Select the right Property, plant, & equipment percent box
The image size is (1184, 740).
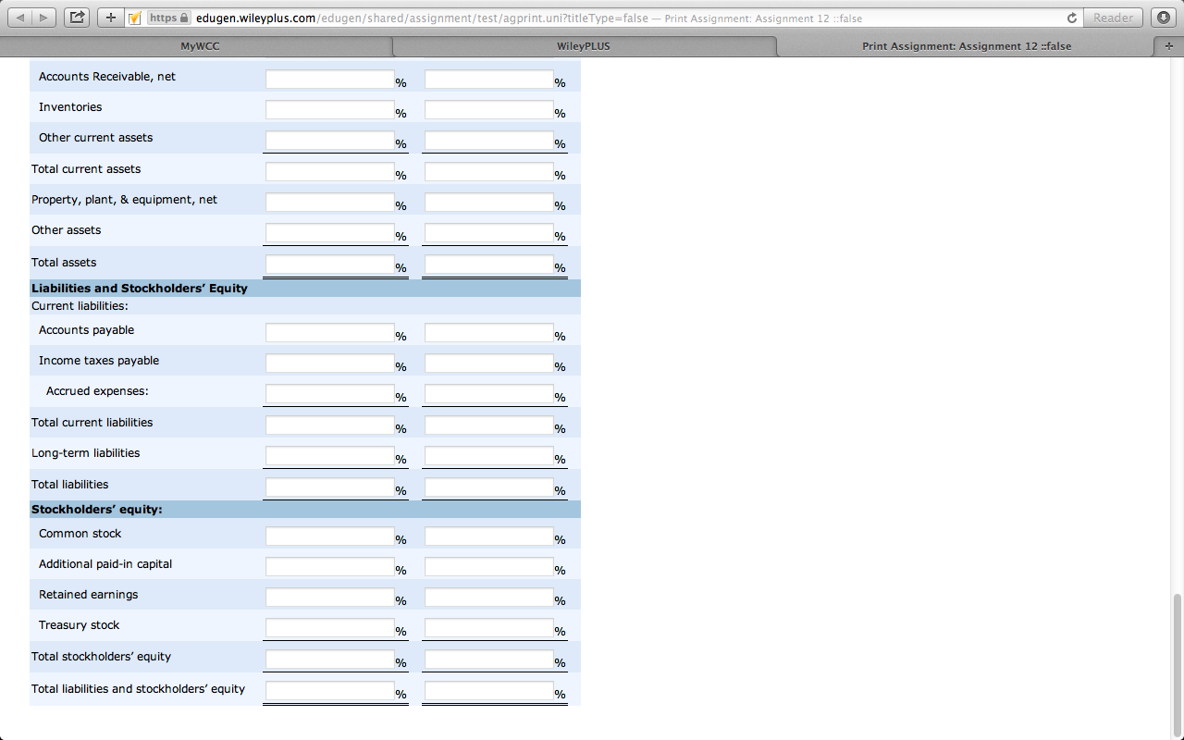pos(489,203)
